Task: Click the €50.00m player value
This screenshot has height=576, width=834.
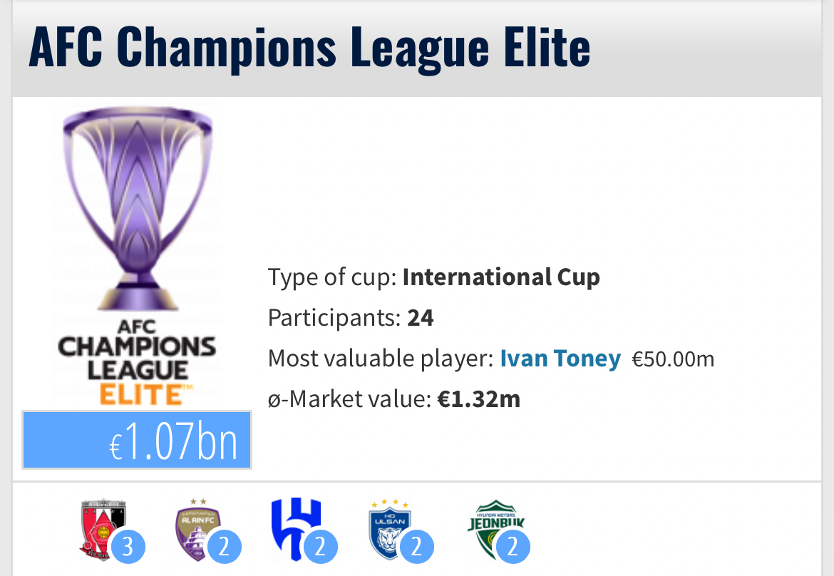Action: point(673,359)
